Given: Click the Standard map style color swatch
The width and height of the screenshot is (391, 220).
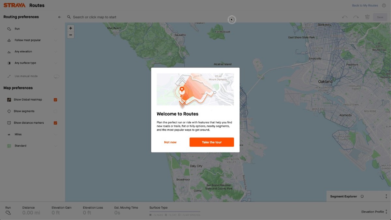Looking at the screenshot, I should tap(8, 146).
